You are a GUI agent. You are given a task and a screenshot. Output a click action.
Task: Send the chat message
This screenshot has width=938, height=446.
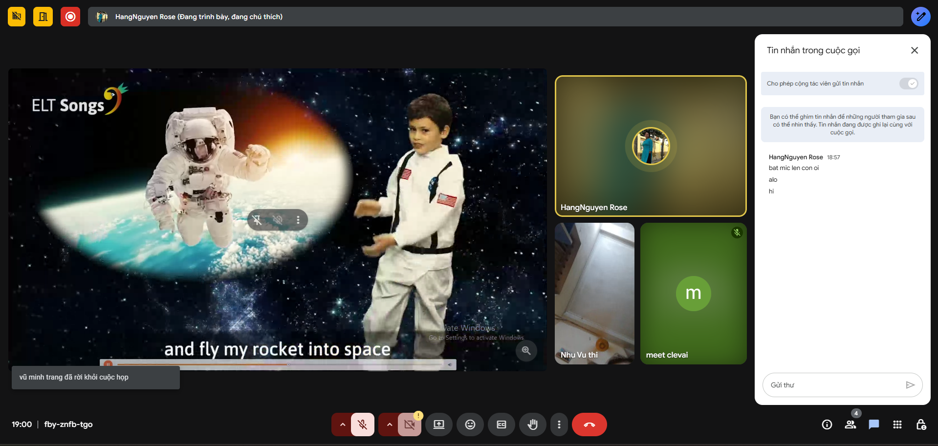pyautogui.click(x=910, y=385)
